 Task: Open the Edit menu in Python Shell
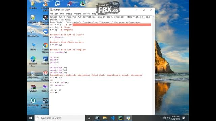(x=56, y=14)
